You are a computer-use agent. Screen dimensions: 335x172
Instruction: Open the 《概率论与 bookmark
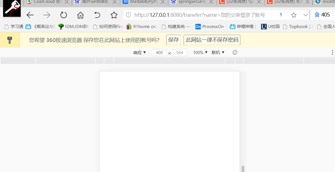click(x=41, y=27)
